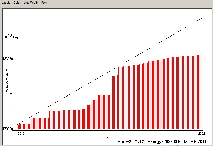Click the tallest red bar at 2022
Viewport: 213px width, 146px height.
201,90
